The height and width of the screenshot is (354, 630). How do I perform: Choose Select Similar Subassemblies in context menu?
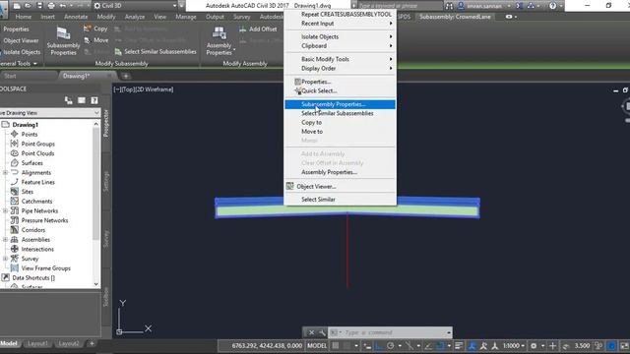(341, 113)
